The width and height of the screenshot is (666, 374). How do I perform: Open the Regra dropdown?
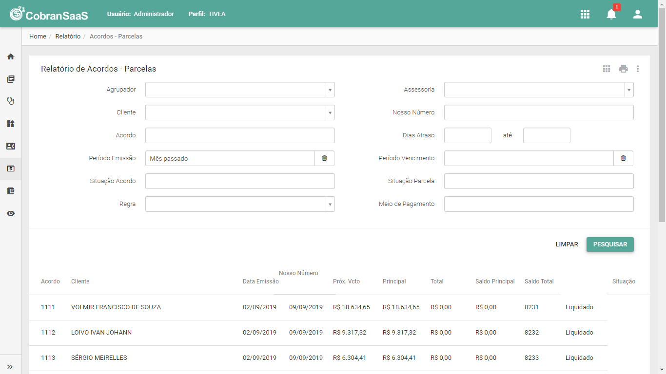click(240, 204)
